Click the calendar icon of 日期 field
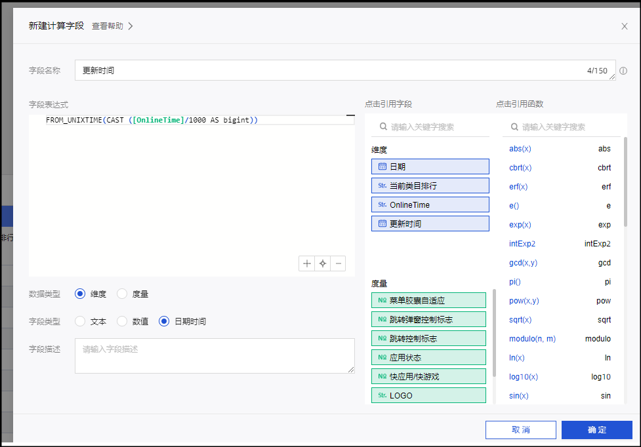 tap(383, 166)
